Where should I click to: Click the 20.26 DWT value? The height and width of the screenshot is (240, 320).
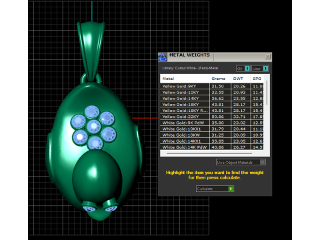tap(239, 86)
